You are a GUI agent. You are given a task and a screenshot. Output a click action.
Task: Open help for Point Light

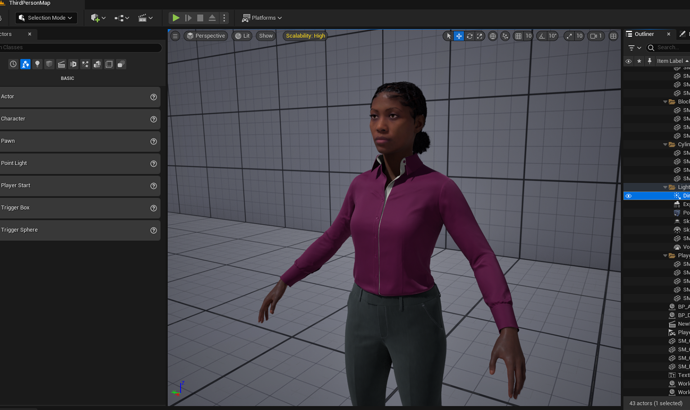tap(153, 164)
